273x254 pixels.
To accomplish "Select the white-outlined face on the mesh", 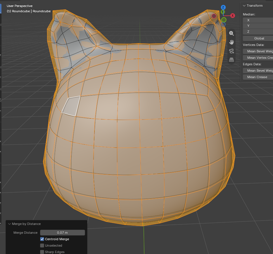I will 72,106.
